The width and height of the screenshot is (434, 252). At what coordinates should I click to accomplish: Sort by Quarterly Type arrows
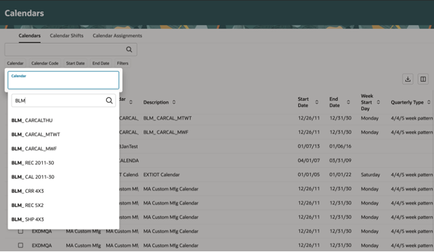[429, 102]
